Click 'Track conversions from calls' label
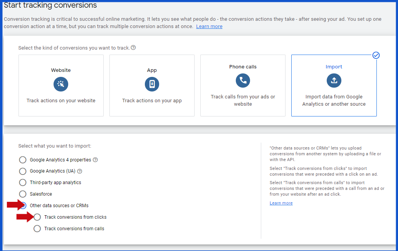The width and height of the screenshot is (398, 251). tap(74, 229)
